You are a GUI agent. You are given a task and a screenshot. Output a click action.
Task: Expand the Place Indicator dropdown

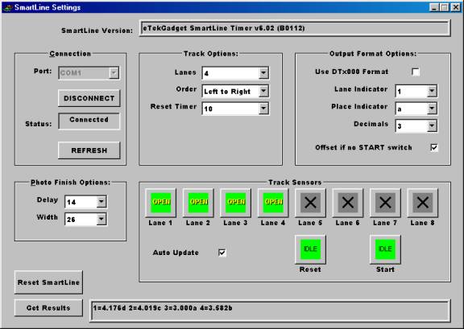click(432, 109)
